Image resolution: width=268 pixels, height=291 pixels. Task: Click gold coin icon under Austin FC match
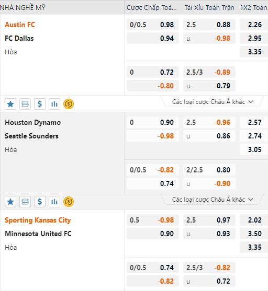tap(69, 104)
